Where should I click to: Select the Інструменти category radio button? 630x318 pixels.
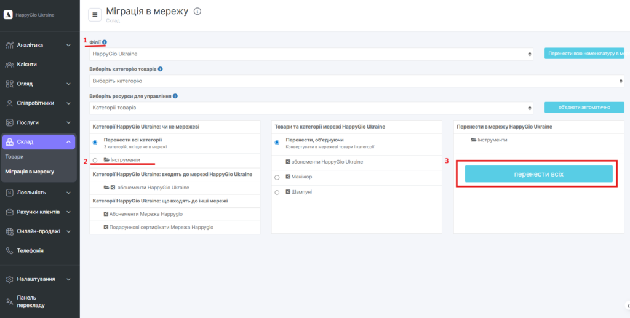(95, 160)
